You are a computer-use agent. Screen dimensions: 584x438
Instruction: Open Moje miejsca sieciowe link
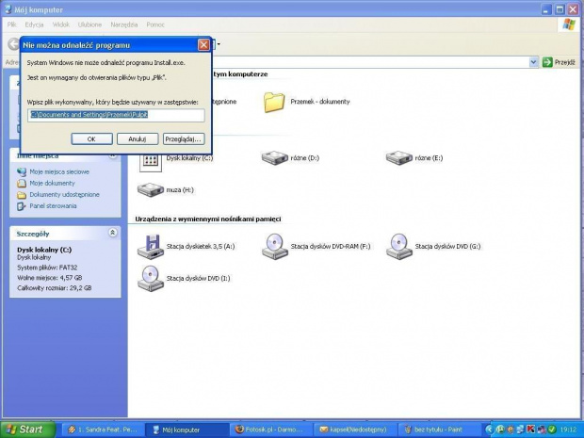pyautogui.click(x=59, y=171)
